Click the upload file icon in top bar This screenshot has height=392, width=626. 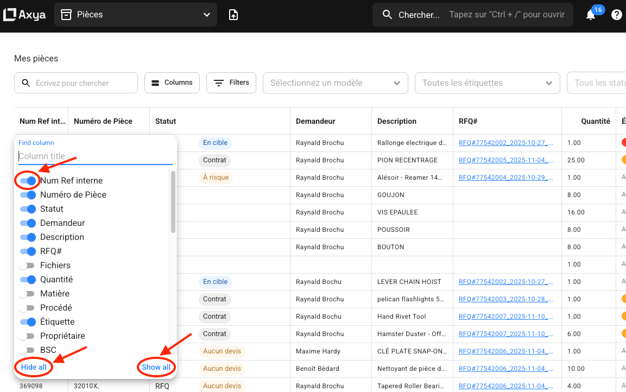click(x=233, y=15)
